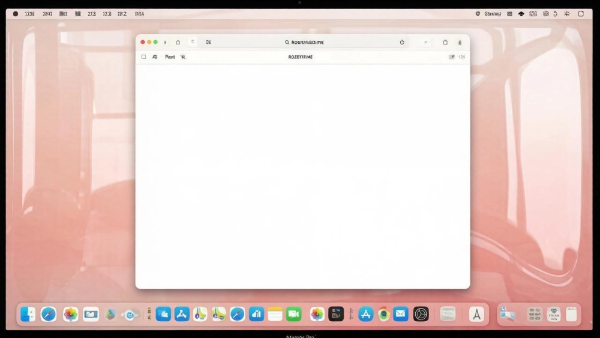Select the 'Pant' item in the second toolbar row
This screenshot has height=338, width=600.
point(170,57)
